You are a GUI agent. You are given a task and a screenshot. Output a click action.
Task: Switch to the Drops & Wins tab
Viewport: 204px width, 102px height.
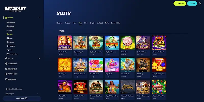116,23
